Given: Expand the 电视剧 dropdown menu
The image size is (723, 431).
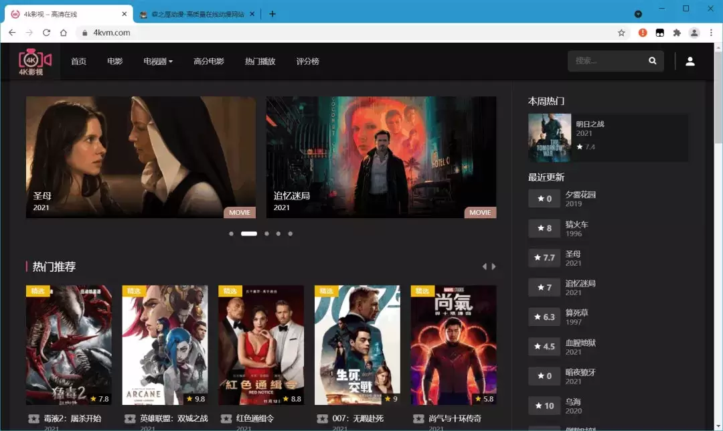Looking at the screenshot, I should click(x=158, y=62).
